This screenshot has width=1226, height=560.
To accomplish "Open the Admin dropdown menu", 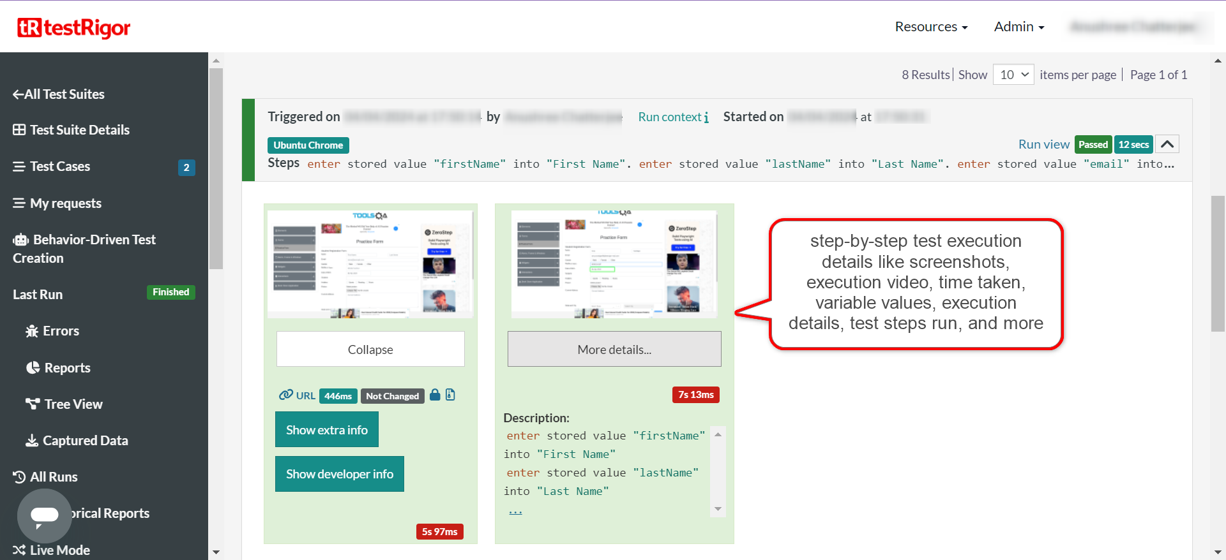I will coord(1018,27).
